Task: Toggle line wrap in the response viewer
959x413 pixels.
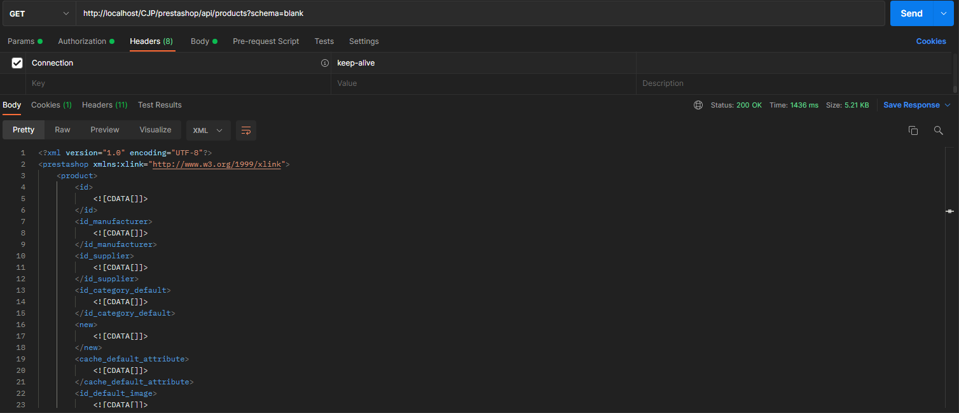Action: [x=246, y=130]
